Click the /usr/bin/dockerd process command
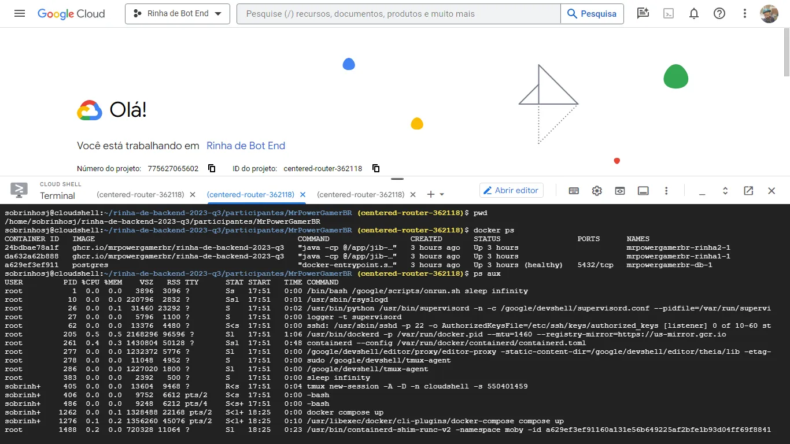790x444 pixels. click(x=517, y=334)
